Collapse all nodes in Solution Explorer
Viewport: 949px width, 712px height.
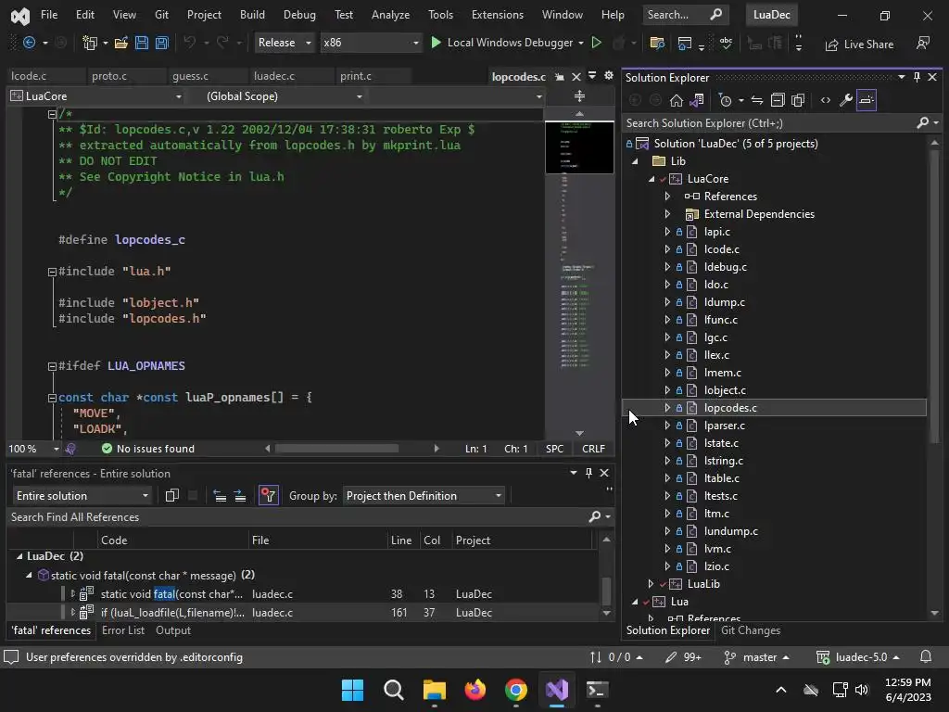pyautogui.click(x=778, y=100)
